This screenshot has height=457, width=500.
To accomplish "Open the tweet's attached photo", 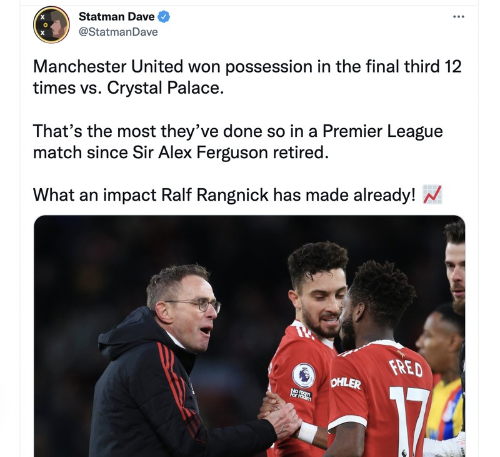I will pos(249,336).
